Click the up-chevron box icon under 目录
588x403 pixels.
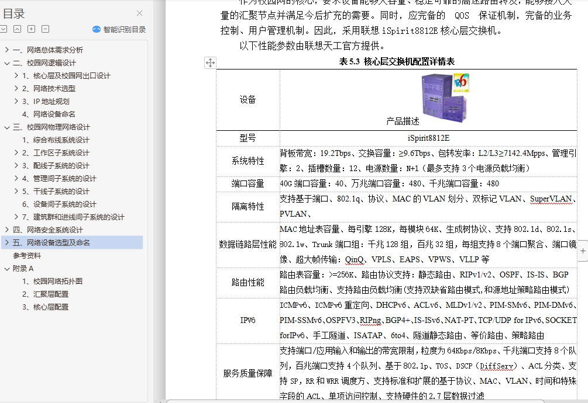(x=17, y=29)
